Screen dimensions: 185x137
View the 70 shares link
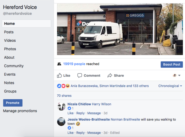64,96
